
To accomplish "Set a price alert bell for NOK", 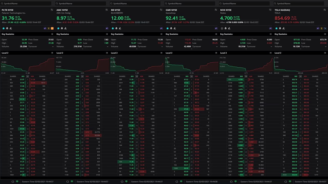I will 226,28.
